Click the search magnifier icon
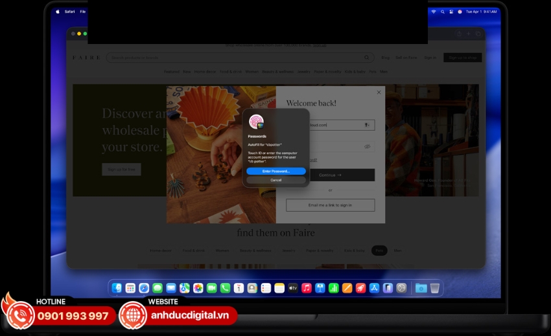This screenshot has width=551, height=336. point(367,58)
